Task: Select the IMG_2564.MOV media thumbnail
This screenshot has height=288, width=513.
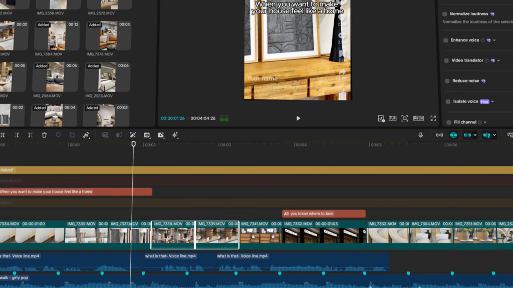Action: 55,77
